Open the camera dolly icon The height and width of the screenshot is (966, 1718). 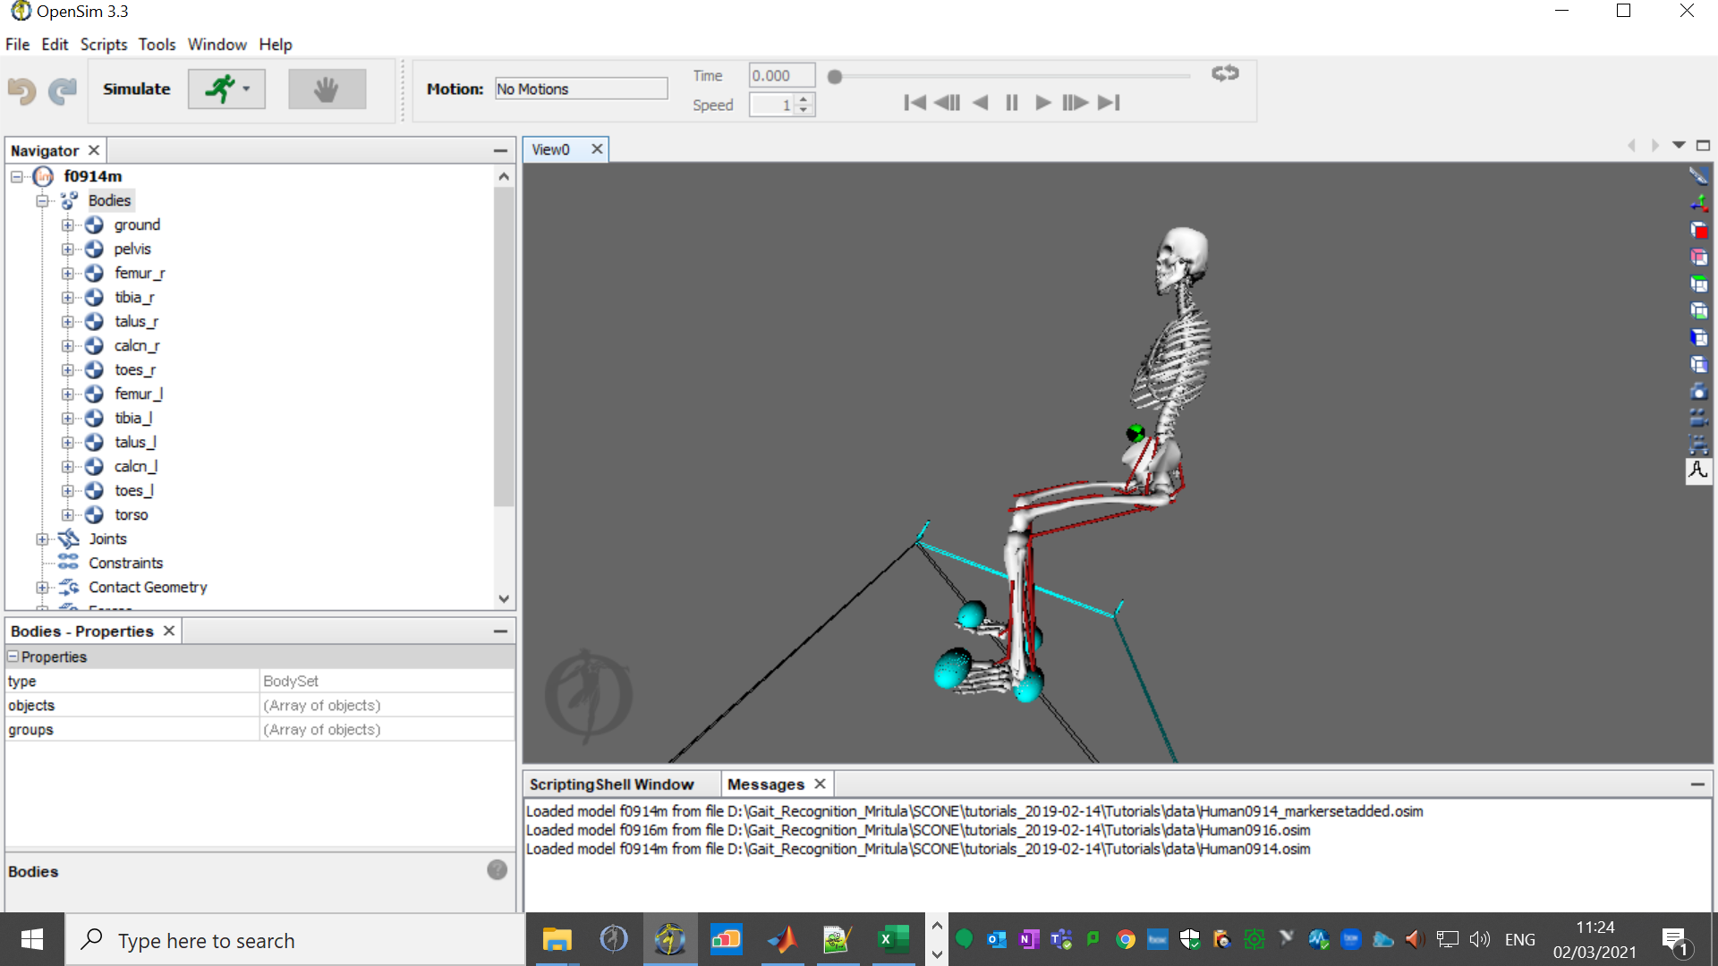coord(1698,444)
